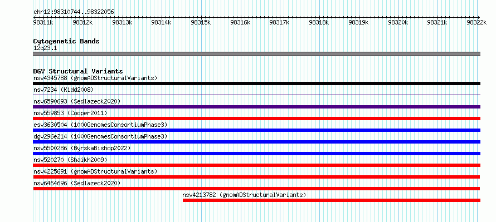Screen dimensions: 496x222
Task: Click the nsv4345788 gnomADStructuralVariants label
Action: coord(95,78)
